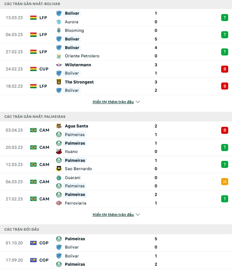The height and width of the screenshot is (274, 232).
Task: Click the Bolivar club crest icon
Action: point(58,13)
